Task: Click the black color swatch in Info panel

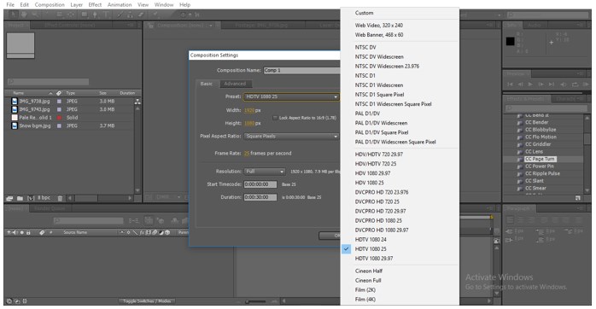Action: (x=511, y=42)
